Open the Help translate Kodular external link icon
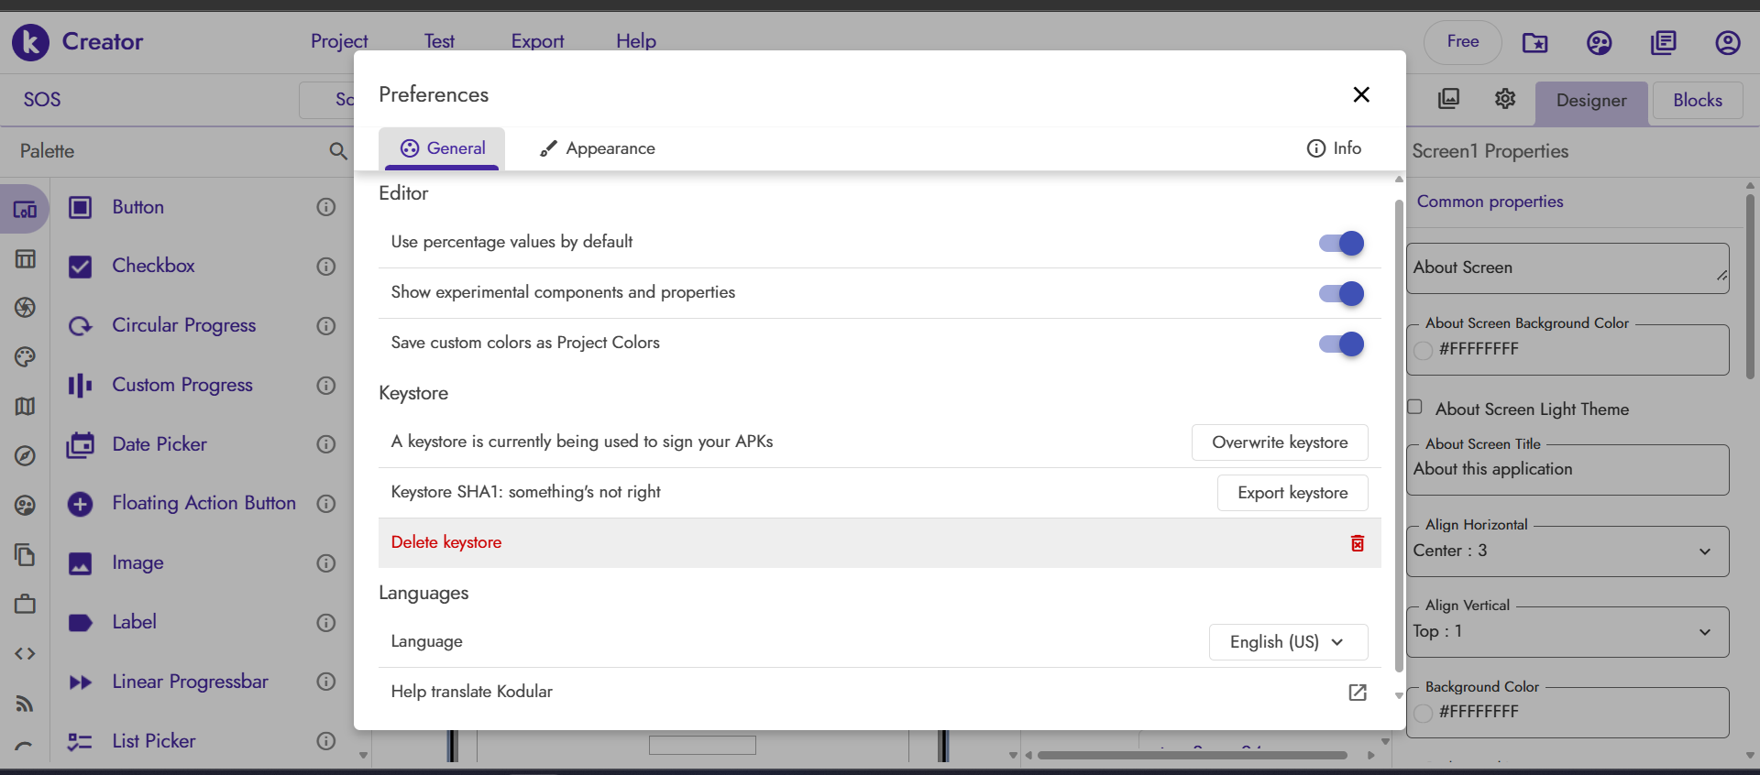1760x775 pixels. 1357,693
